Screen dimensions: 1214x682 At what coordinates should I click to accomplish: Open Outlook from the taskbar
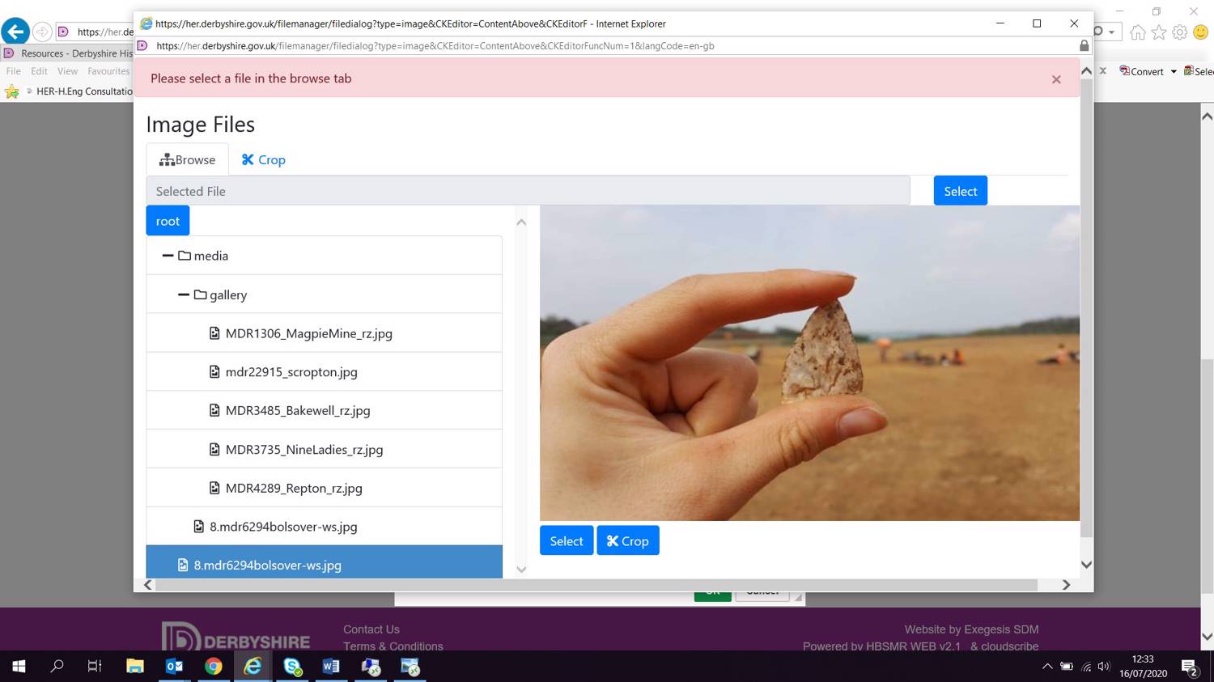pyautogui.click(x=174, y=667)
